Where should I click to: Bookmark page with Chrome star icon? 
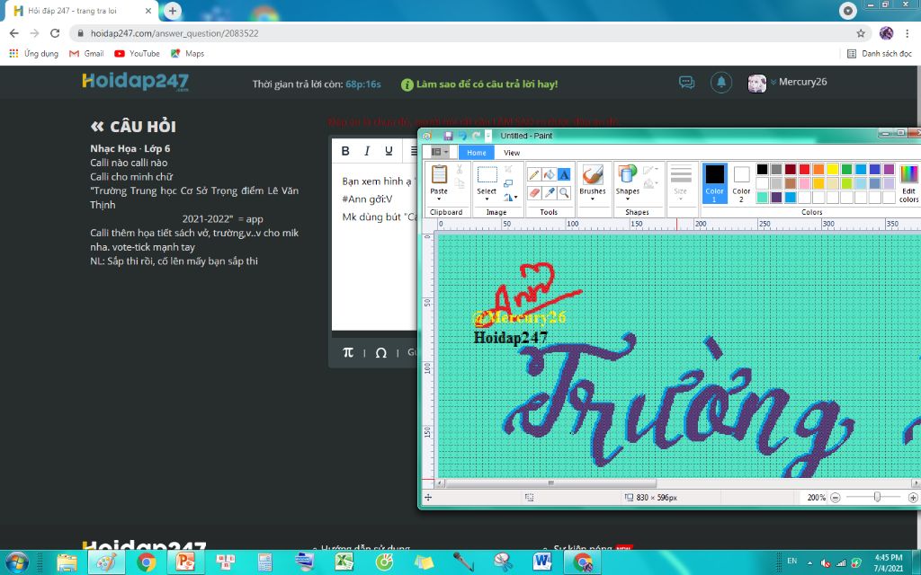coord(861,33)
